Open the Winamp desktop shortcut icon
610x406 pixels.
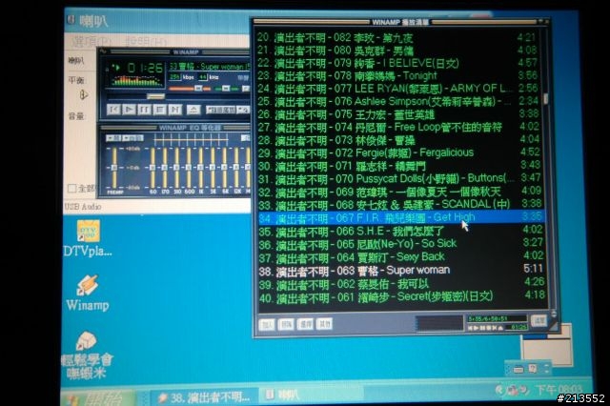click(x=88, y=293)
